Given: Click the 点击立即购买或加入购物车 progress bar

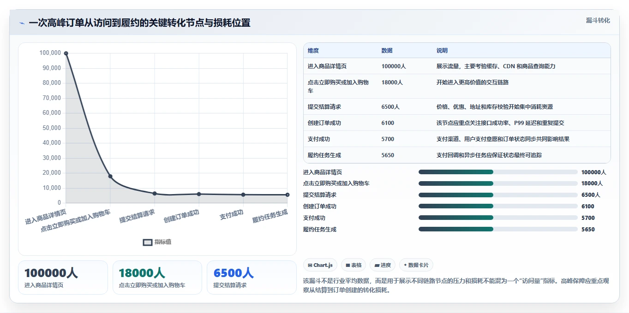Looking at the screenshot, I should pyautogui.click(x=498, y=183).
